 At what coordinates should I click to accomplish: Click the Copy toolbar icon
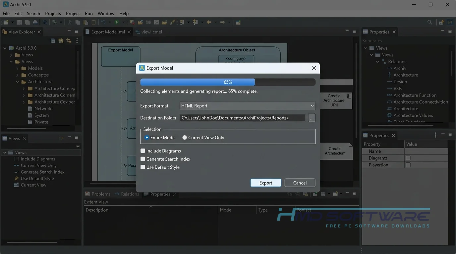tap(78, 22)
